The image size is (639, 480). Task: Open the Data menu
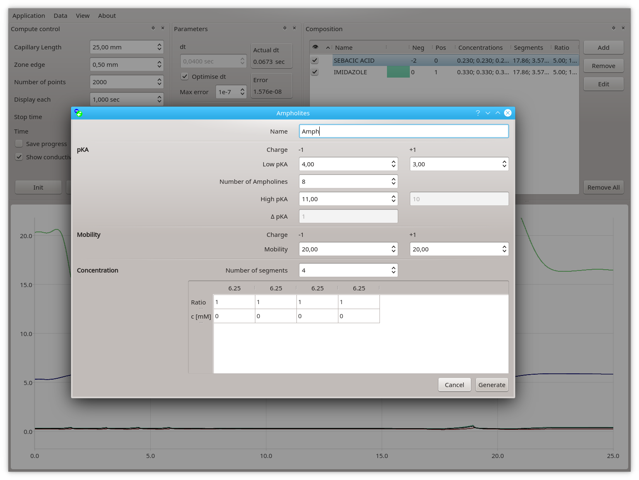(60, 15)
